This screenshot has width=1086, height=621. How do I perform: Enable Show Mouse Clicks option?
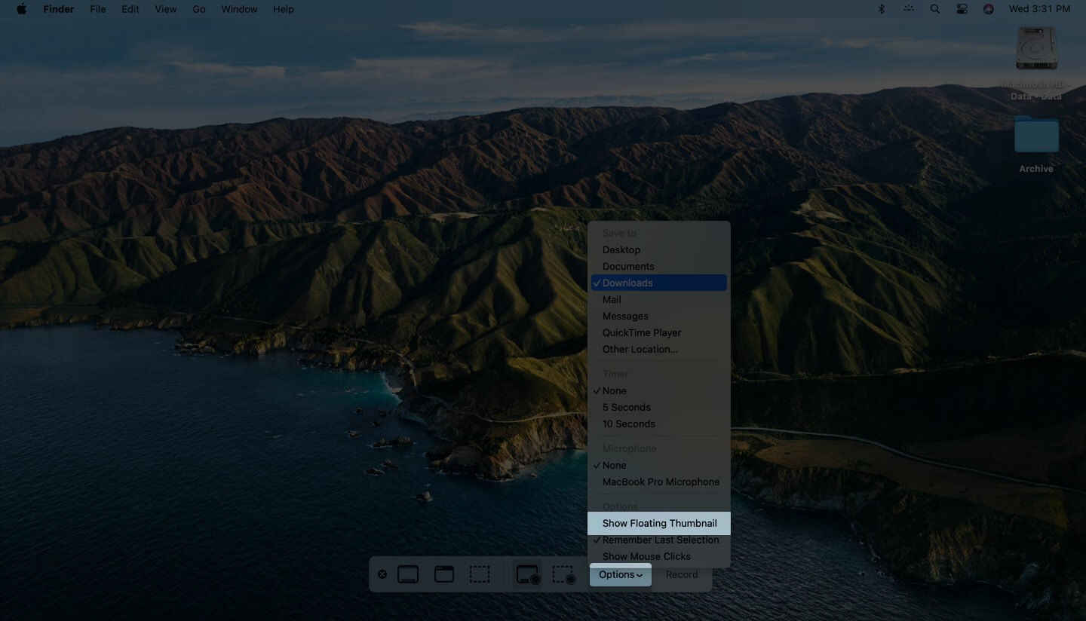tap(646, 556)
